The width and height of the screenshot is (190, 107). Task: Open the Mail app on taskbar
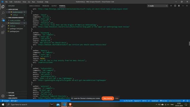(58, 105)
